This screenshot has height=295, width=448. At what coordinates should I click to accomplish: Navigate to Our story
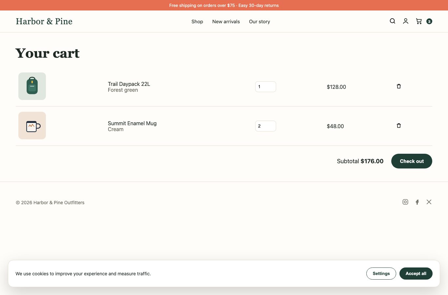coord(259,22)
